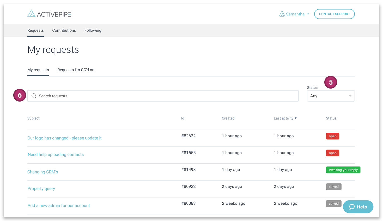Open the Need help uploading contacts ticket

[56, 154]
